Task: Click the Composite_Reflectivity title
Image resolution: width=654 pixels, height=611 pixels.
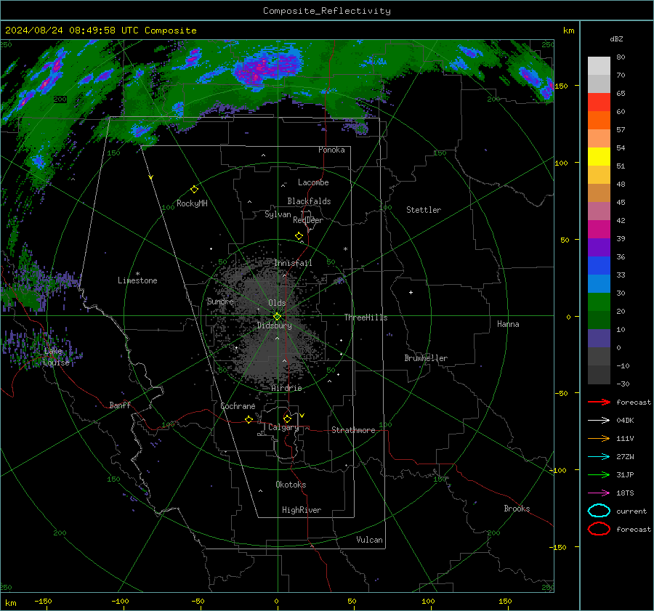Action: 327,11
